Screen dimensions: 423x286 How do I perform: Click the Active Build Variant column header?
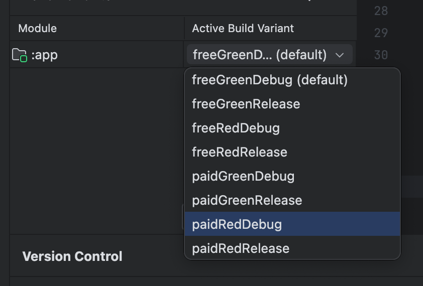click(243, 28)
